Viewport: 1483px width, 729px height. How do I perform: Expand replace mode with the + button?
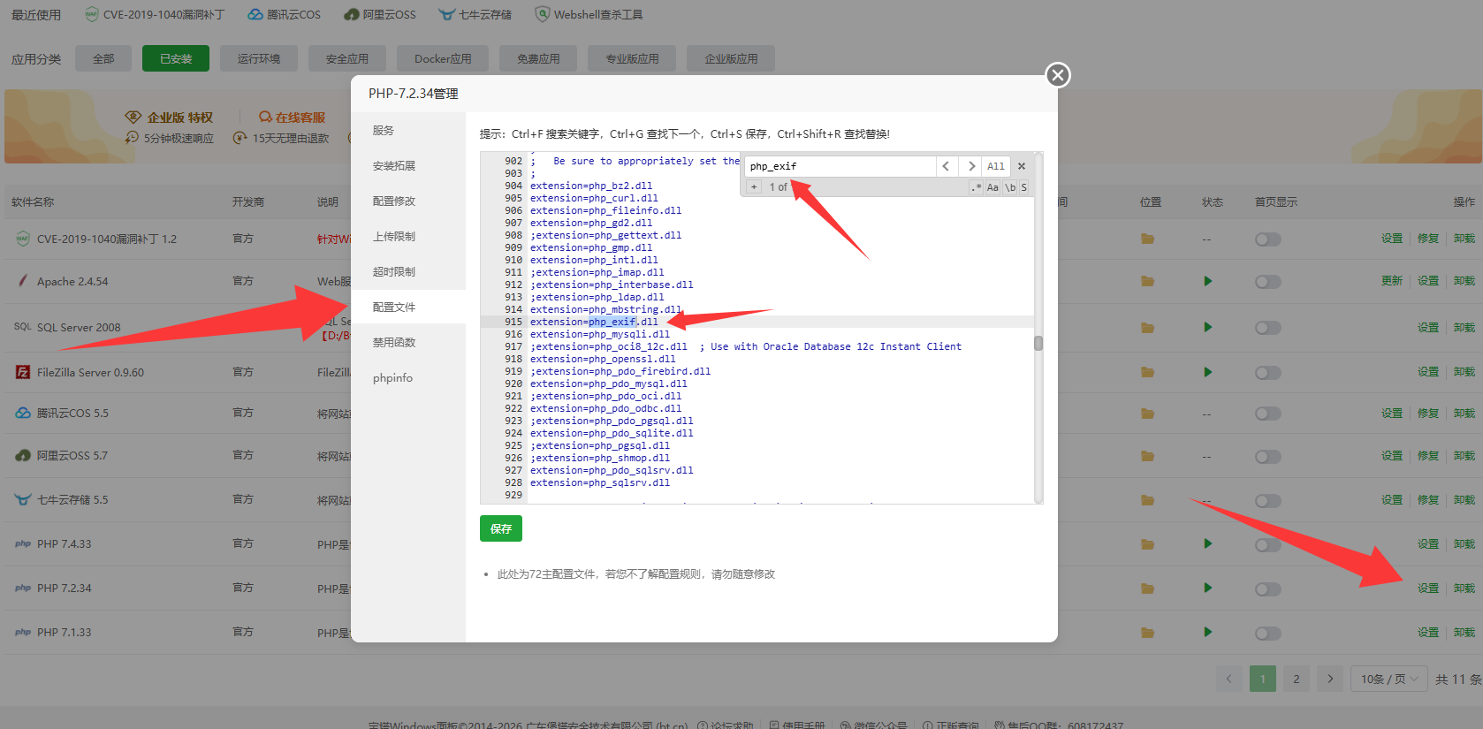754,187
